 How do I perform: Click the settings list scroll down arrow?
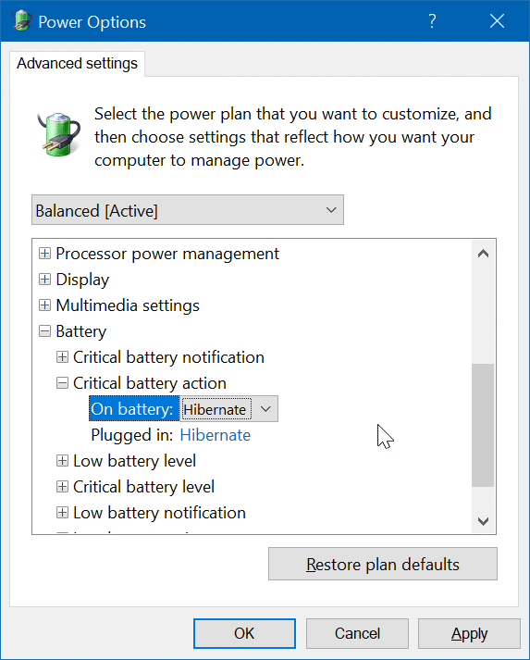(x=484, y=521)
